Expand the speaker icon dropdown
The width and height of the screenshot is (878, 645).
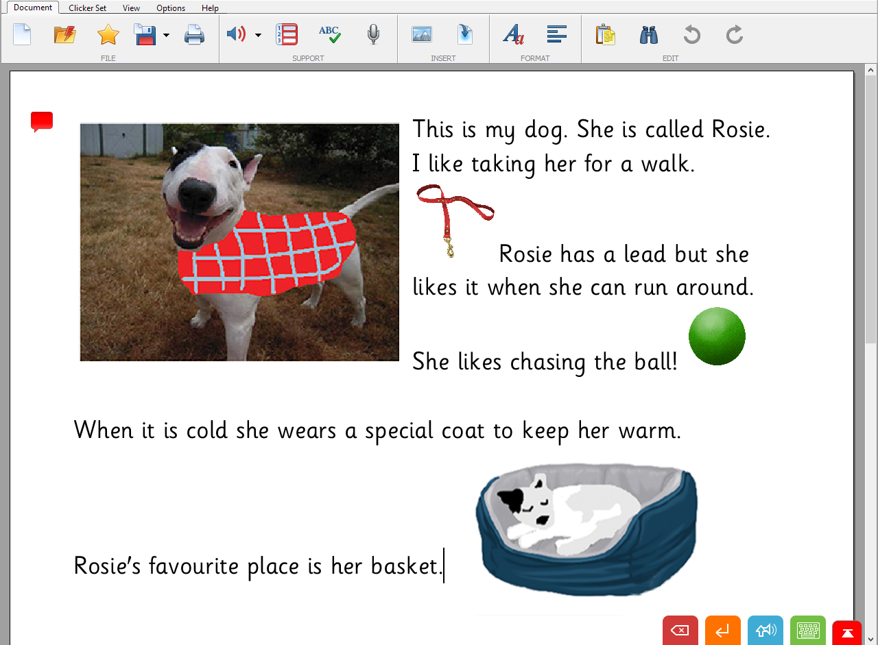(x=257, y=34)
